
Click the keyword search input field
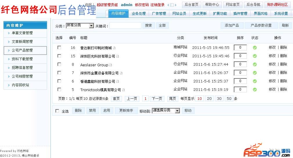tap(125, 25)
